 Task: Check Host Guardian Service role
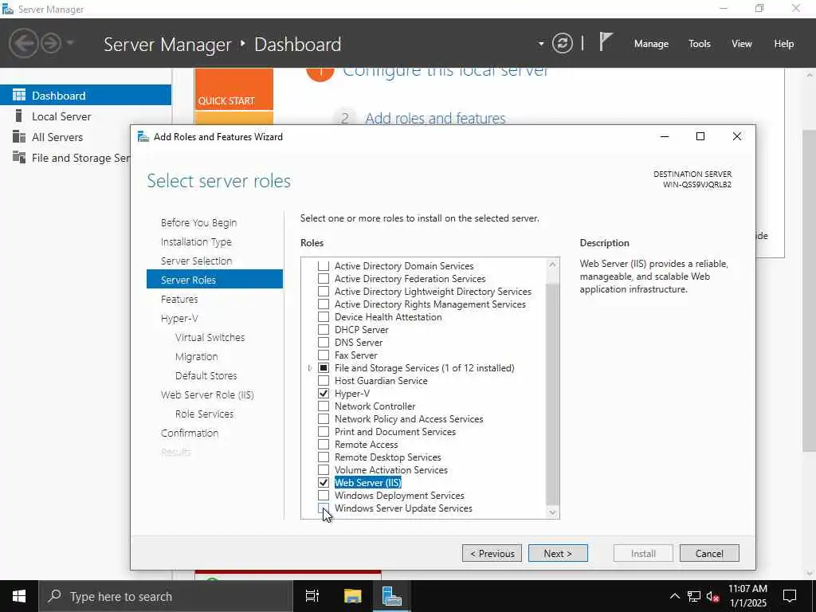[324, 381]
